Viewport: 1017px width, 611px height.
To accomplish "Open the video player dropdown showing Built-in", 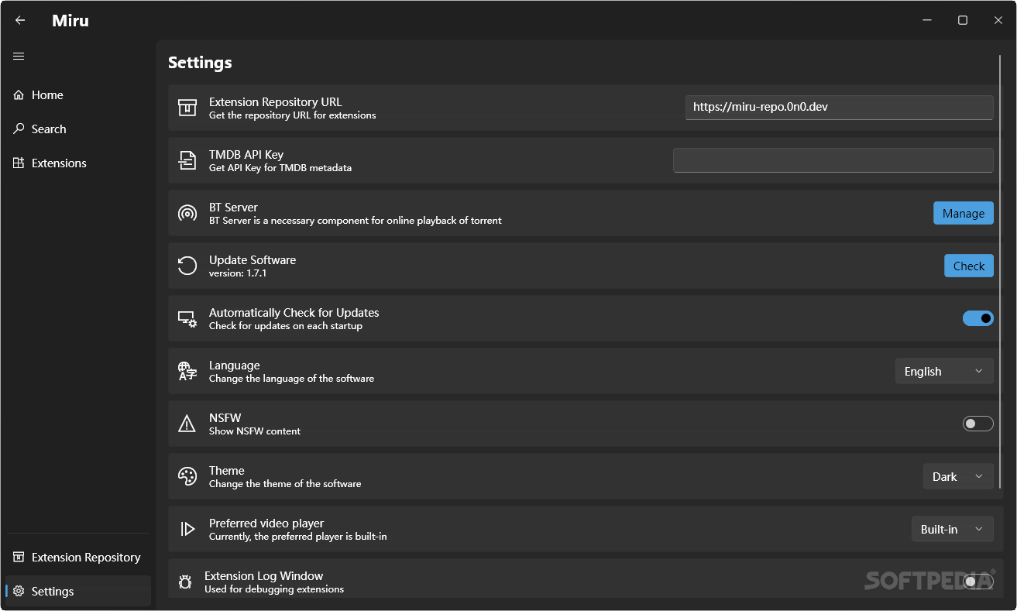I will pyautogui.click(x=953, y=529).
